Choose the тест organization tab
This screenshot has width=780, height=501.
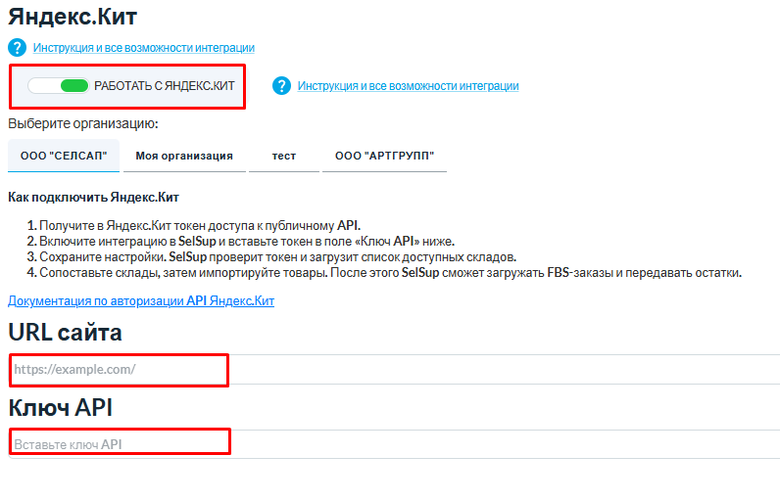(x=284, y=156)
